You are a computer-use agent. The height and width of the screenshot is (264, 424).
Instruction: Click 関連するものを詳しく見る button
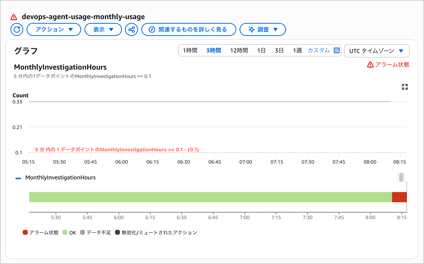[189, 30]
